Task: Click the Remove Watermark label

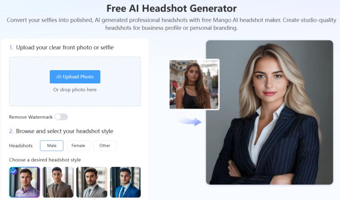Action: point(31,117)
